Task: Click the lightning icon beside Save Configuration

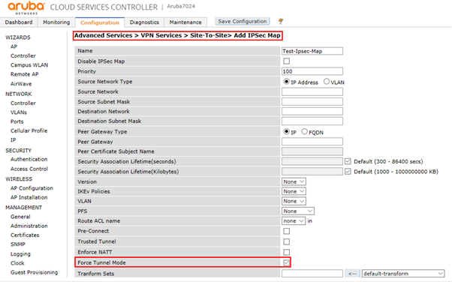Action: [281, 21]
